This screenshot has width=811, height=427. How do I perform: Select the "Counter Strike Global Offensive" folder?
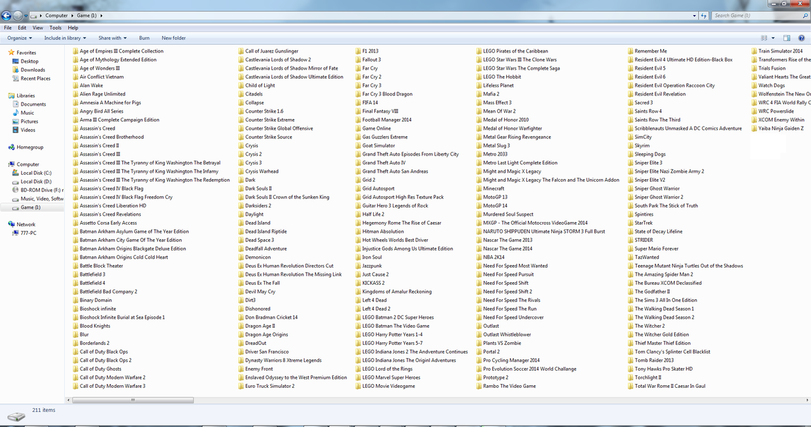pos(276,128)
